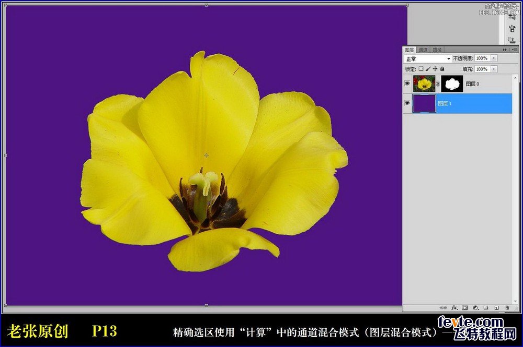Collapse panel with double-arrow button

pyautogui.click(x=505, y=50)
